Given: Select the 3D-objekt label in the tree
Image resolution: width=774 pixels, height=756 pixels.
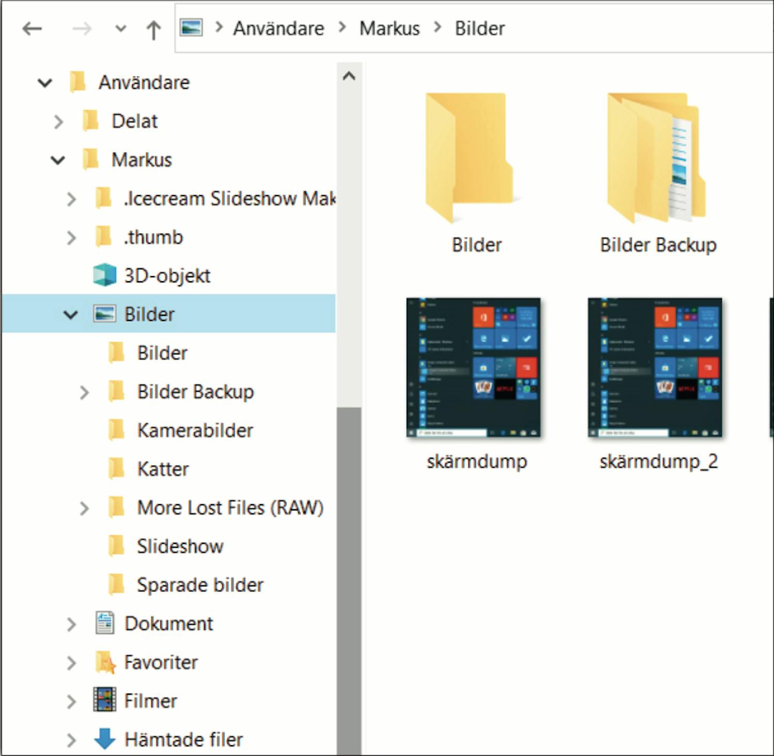Looking at the screenshot, I should tap(167, 276).
